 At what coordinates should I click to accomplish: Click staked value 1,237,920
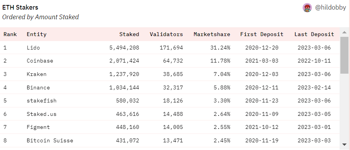click(124, 74)
